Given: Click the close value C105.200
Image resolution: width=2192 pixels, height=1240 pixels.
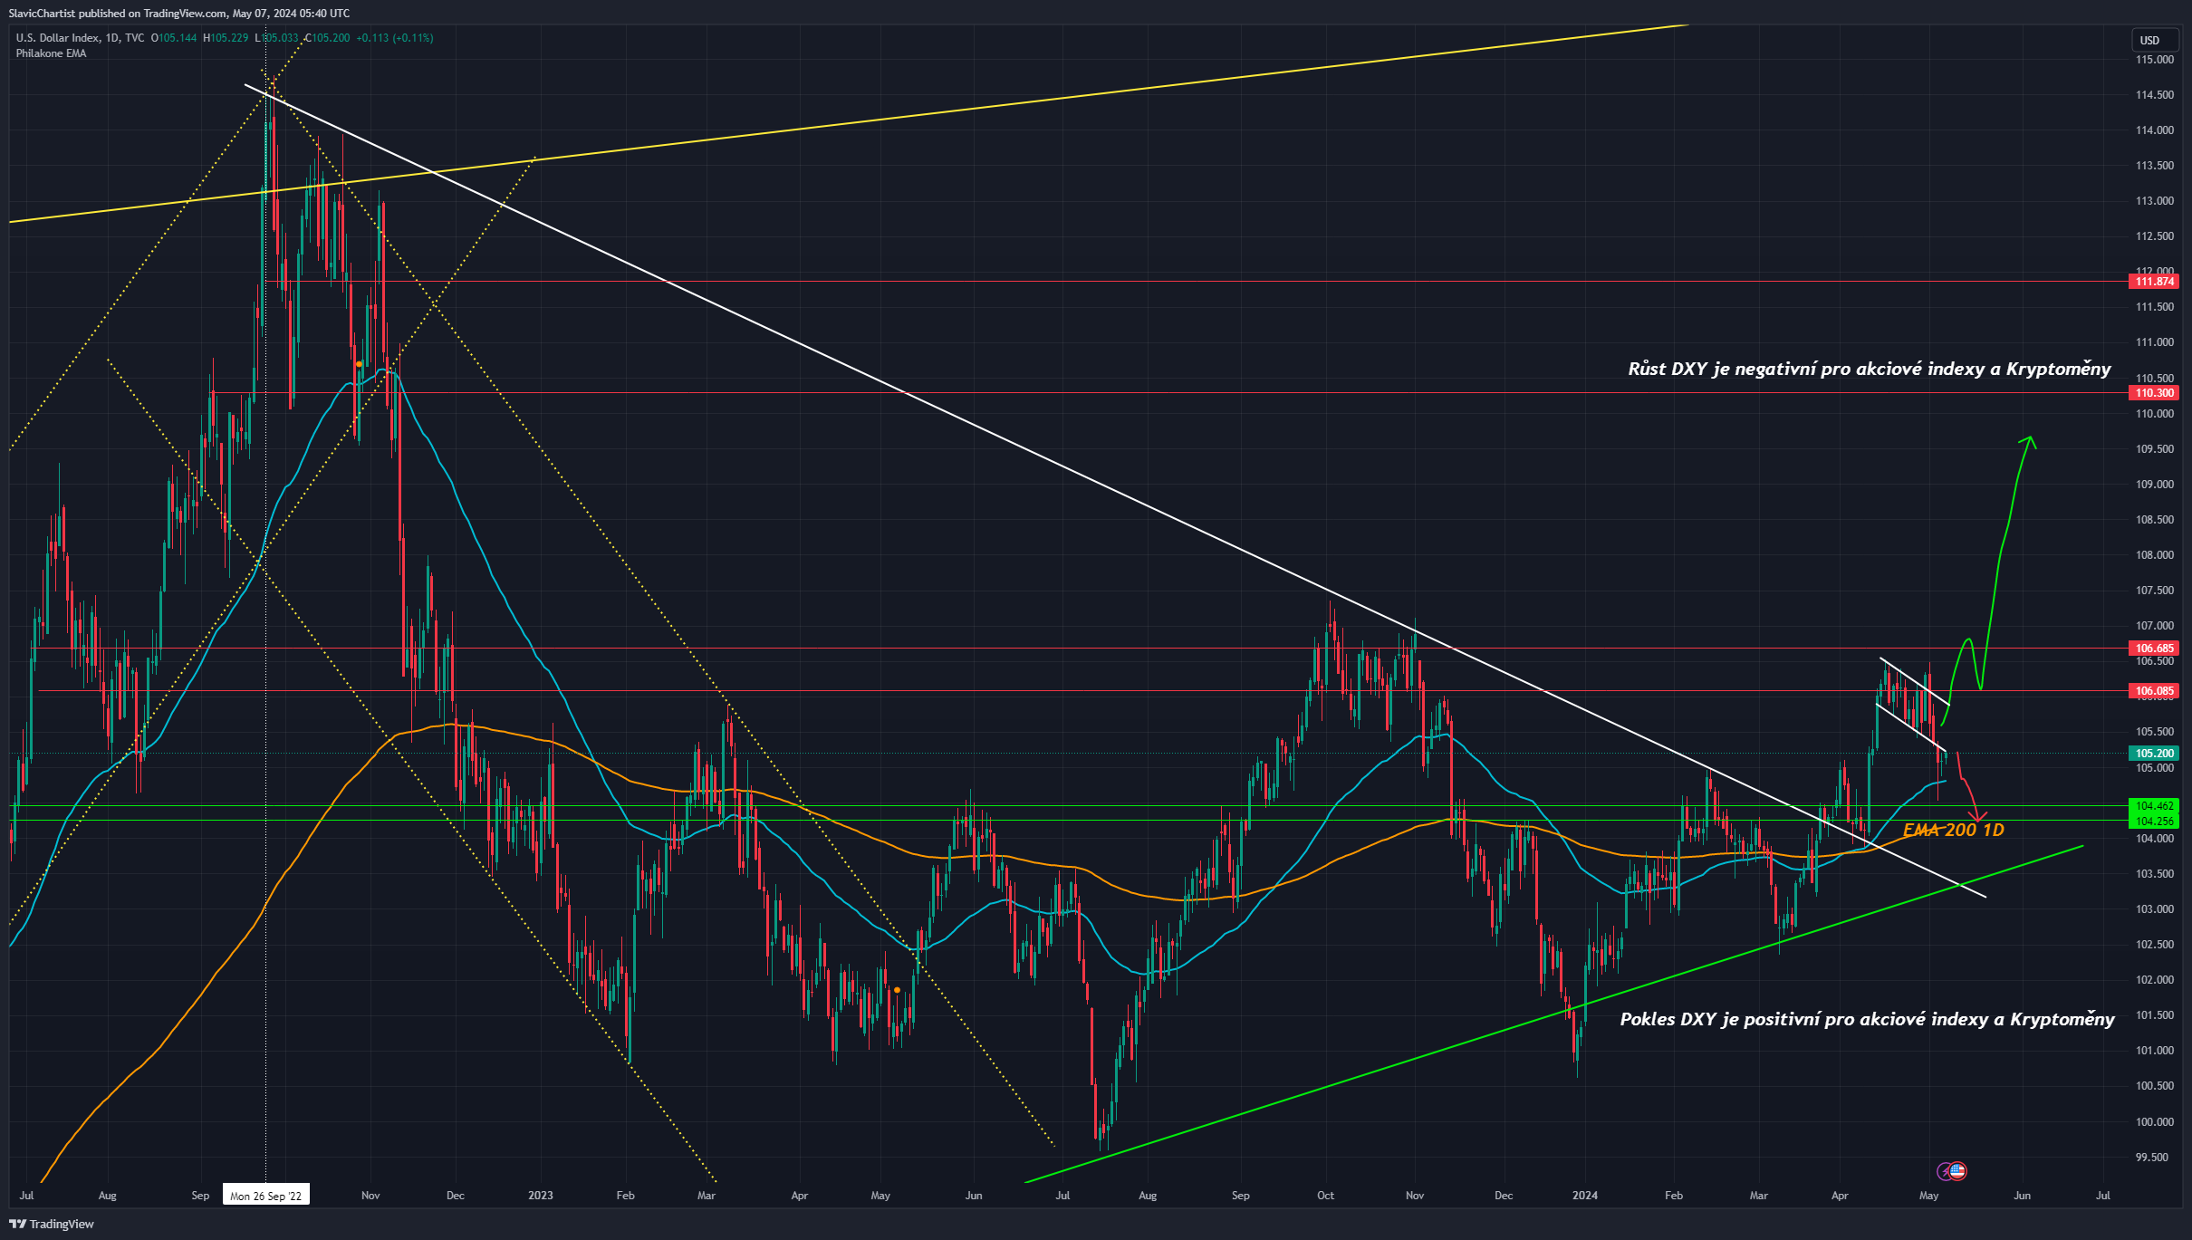Looking at the screenshot, I should coord(327,38).
